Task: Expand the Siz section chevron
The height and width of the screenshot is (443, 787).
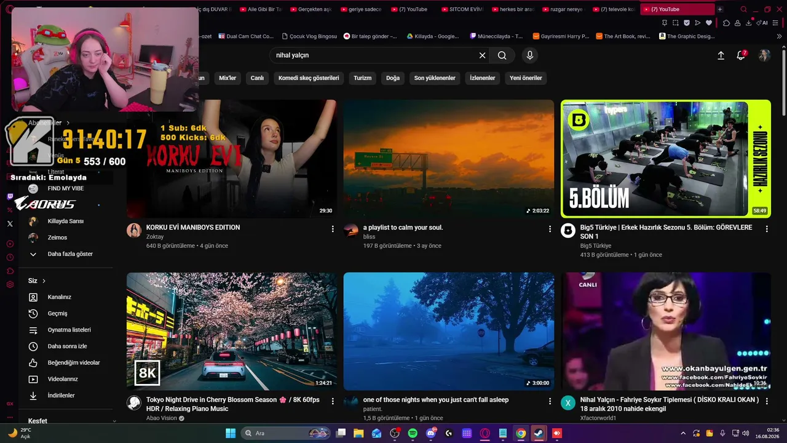Action: (44, 281)
